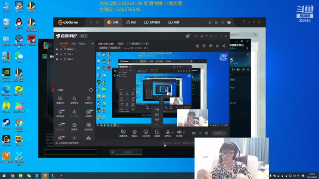319x179 pixels.
Task: Open the WeGame Pioneer Test tab
Action: click(152, 22)
